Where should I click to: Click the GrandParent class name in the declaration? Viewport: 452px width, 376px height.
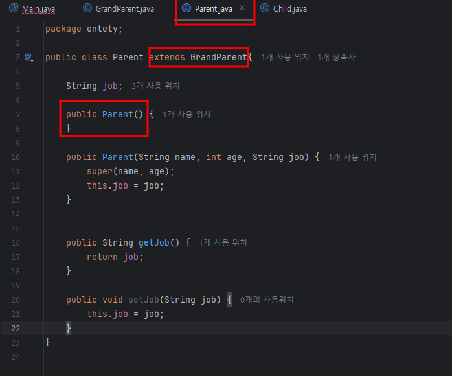tap(218, 58)
